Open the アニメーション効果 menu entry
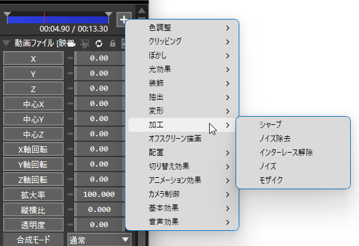The image size is (359, 246). click(x=182, y=180)
